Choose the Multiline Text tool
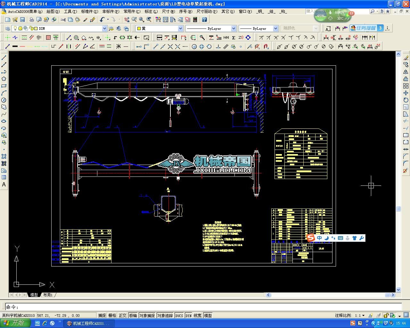410x328 pixels. (x=4, y=185)
